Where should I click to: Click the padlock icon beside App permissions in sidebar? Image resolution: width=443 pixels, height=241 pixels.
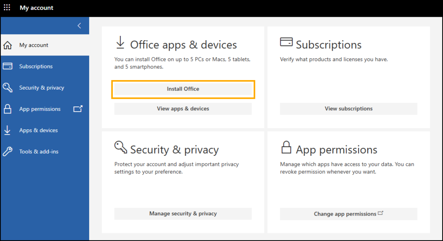point(8,109)
